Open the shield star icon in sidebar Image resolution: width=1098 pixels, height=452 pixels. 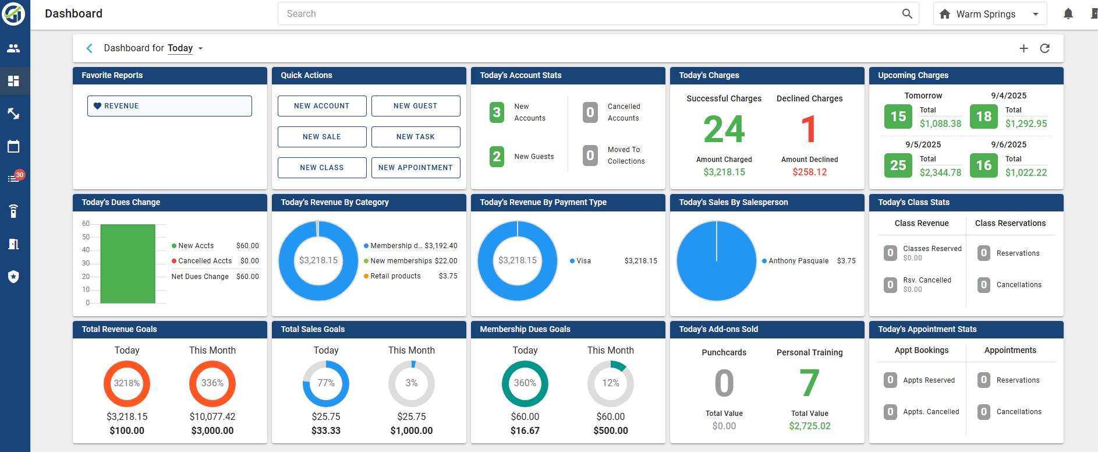click(13, 277)
